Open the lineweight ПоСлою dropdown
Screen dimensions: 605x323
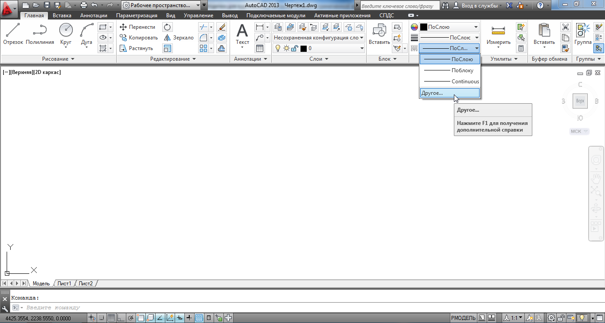click(476, 38)
